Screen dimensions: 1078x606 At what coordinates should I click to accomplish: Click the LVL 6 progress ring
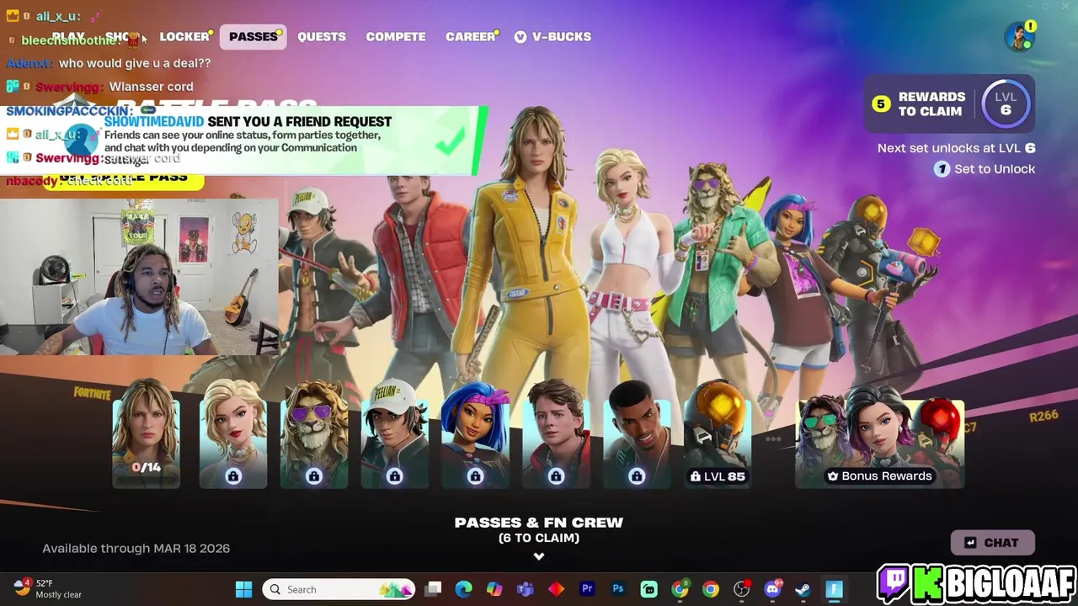[x=1006, y=104]
